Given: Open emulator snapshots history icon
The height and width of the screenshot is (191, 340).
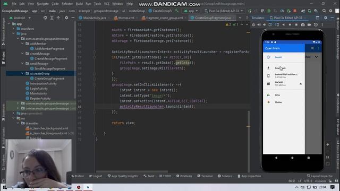Looking at the screenshot, I should 316,25.
